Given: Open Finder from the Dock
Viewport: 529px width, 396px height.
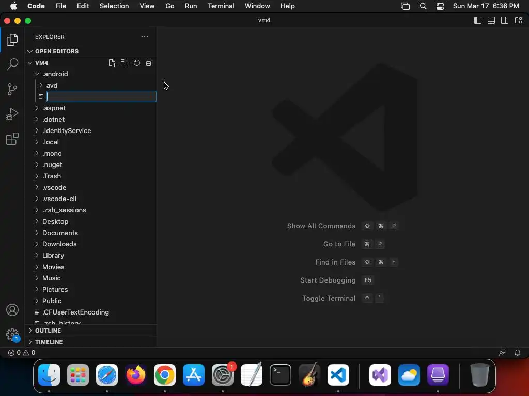Looking at the screenshot, I should click(49, 375).
